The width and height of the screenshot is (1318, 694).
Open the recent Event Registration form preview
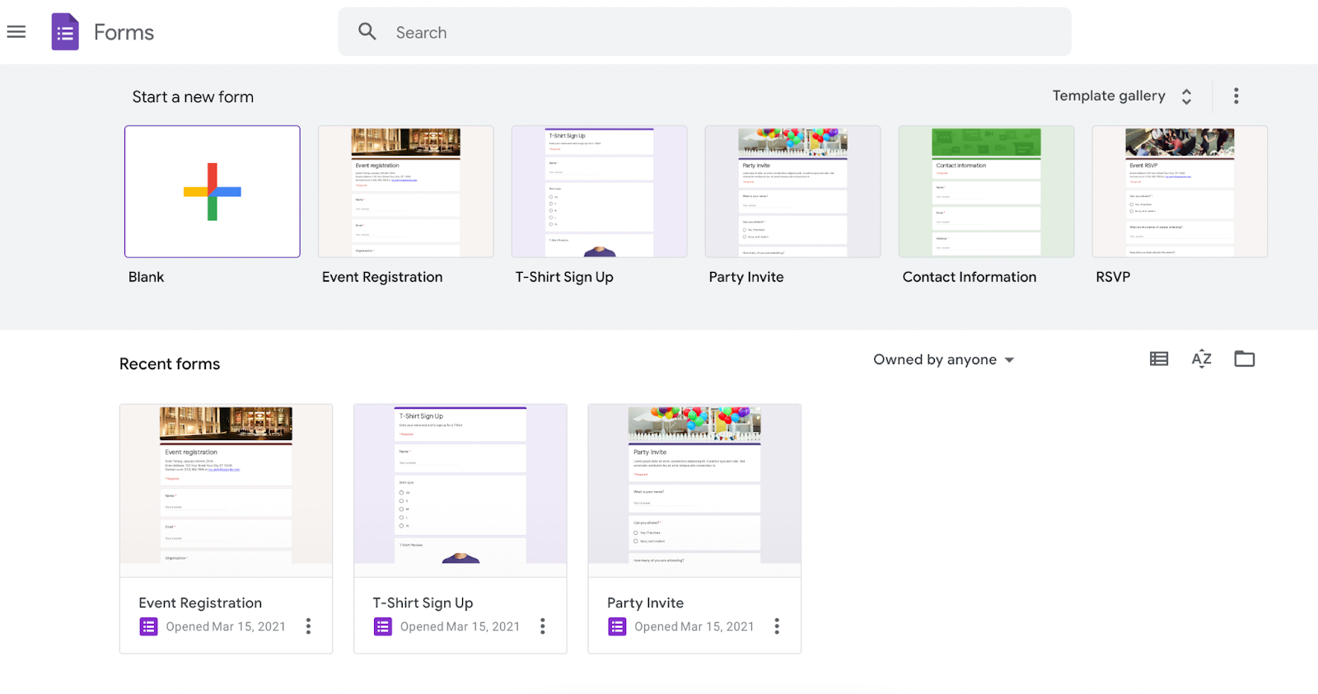[x=227, y=490]
